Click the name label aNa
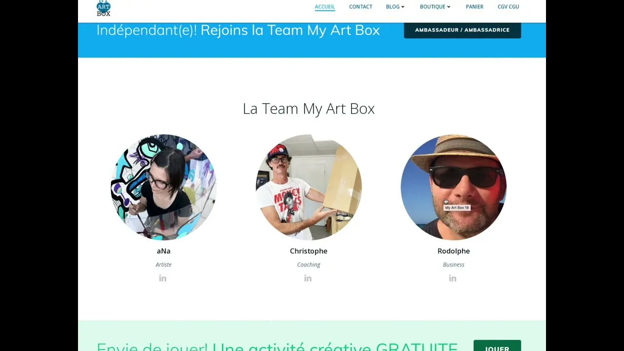The image size is (624, 351). tap(164, 251)
